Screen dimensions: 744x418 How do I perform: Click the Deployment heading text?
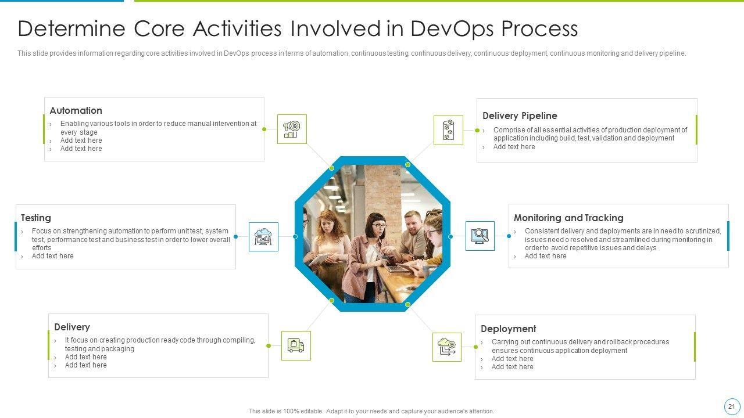tap(508, 329)
